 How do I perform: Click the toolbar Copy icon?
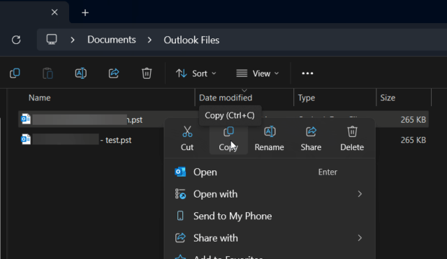click(x=15, y=73)
